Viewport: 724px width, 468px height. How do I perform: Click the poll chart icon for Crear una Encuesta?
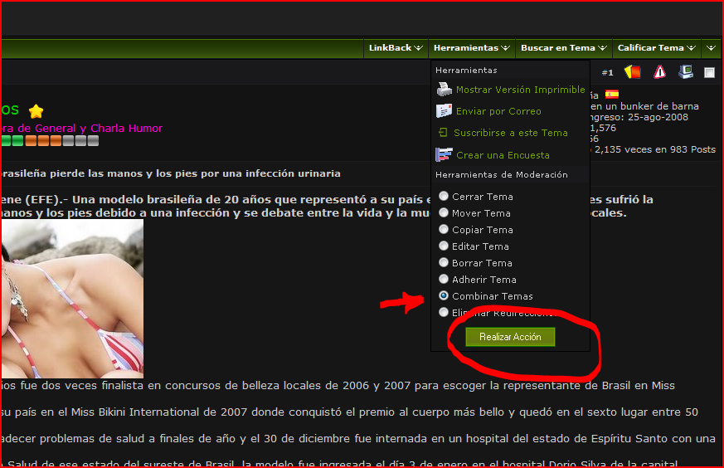[444, 155]
